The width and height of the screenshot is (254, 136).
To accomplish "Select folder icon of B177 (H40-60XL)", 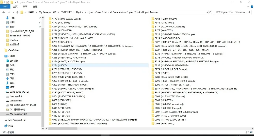I will 153,31.
